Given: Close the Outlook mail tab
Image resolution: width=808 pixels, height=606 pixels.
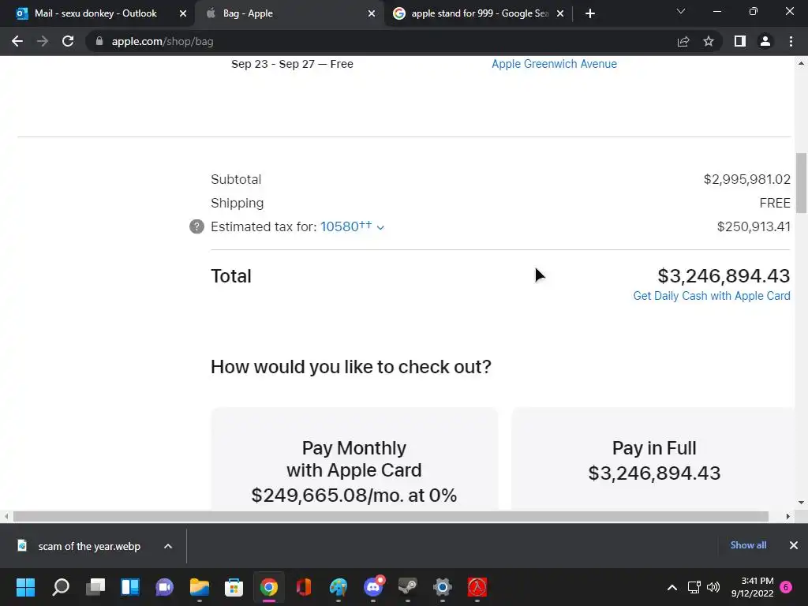Looking at the screenshot, I should [183, 13].
